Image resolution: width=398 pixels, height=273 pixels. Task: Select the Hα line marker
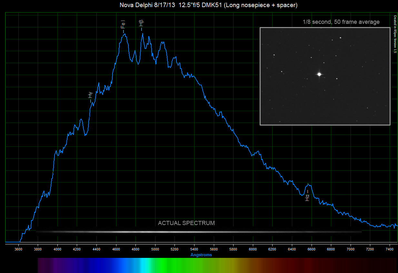(x=307, y=197)
